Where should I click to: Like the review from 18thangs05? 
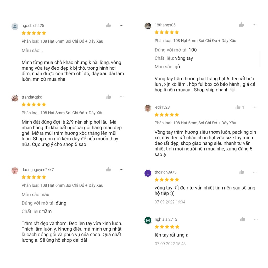pyautogui.click(x=242, y=25)
